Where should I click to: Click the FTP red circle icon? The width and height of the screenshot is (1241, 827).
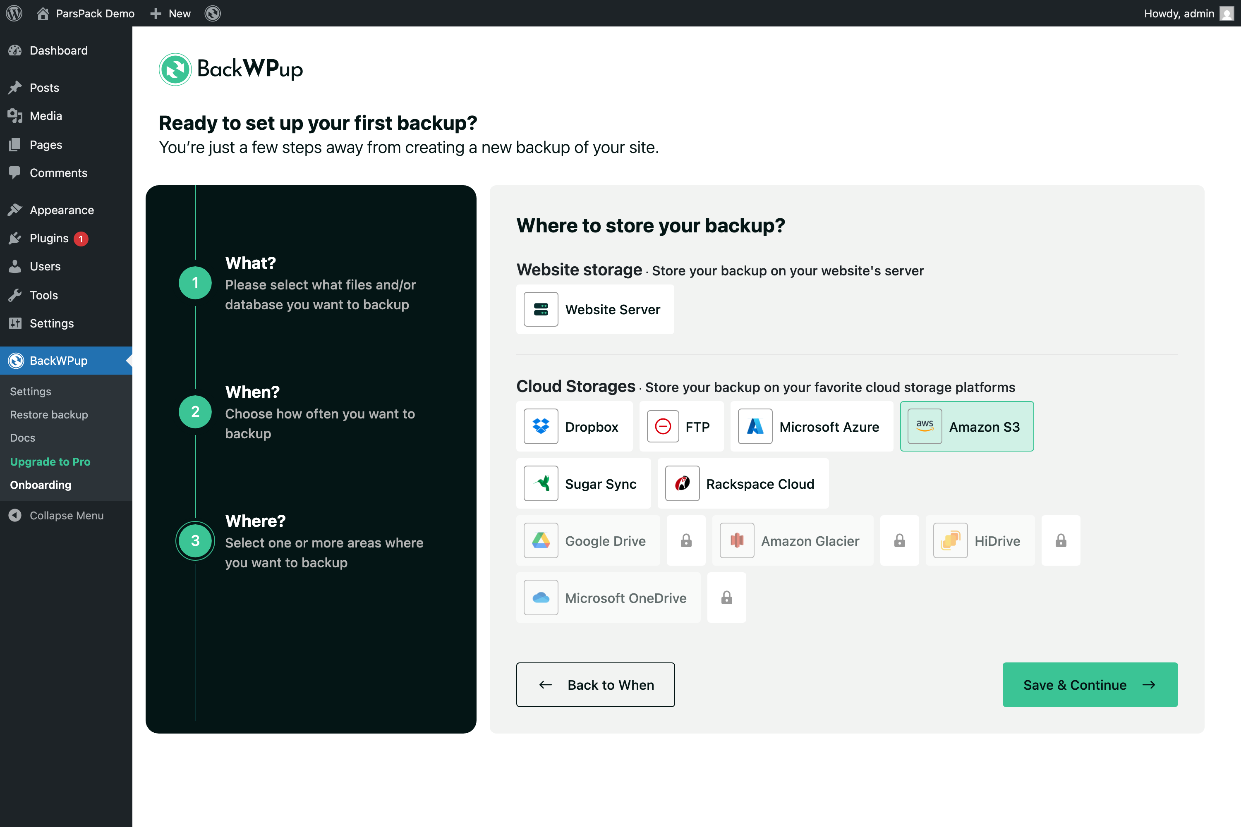(663, 426)
